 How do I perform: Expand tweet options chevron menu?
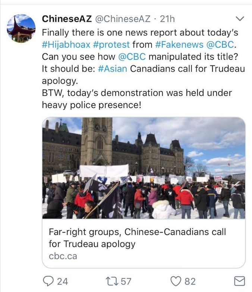pyautogui.click(x=240, y=18)
